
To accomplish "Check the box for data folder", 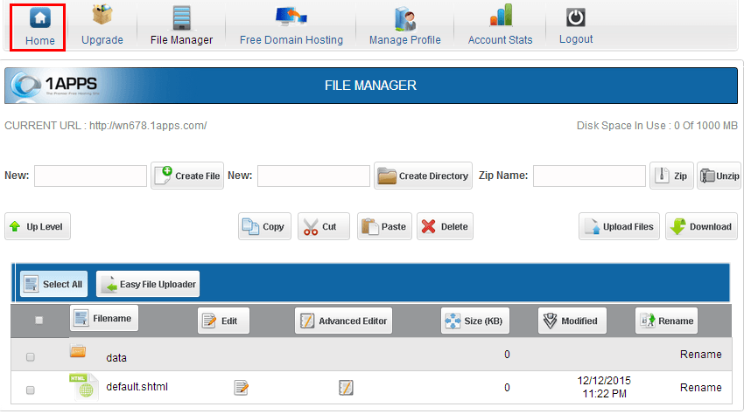I will (x=31, y=356).
